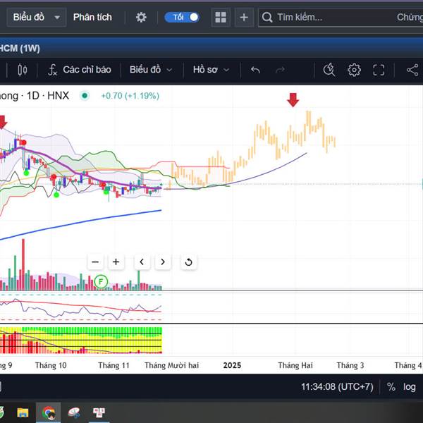Open Chrome in the taskbar
The width and height of the screenshot is (423, 423).
coord(49,412)
